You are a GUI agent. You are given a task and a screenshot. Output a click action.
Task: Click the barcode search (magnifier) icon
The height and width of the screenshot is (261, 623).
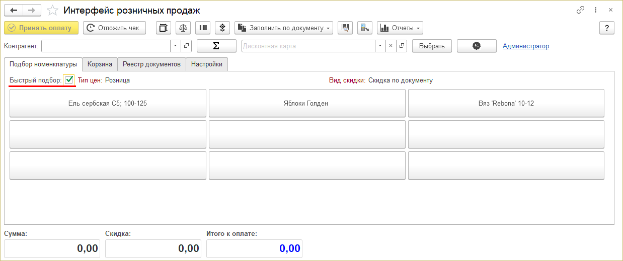(x=345, y=28)
